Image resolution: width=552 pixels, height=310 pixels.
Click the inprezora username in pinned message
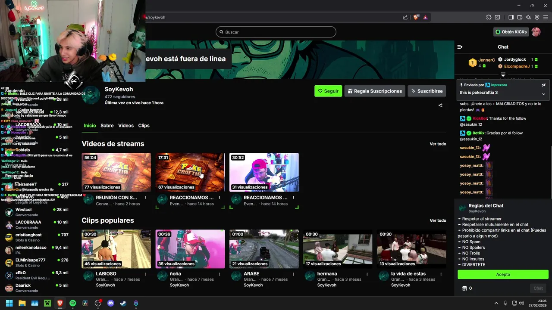(499, 85)
